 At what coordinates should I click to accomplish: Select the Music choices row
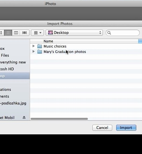(86, 46)
